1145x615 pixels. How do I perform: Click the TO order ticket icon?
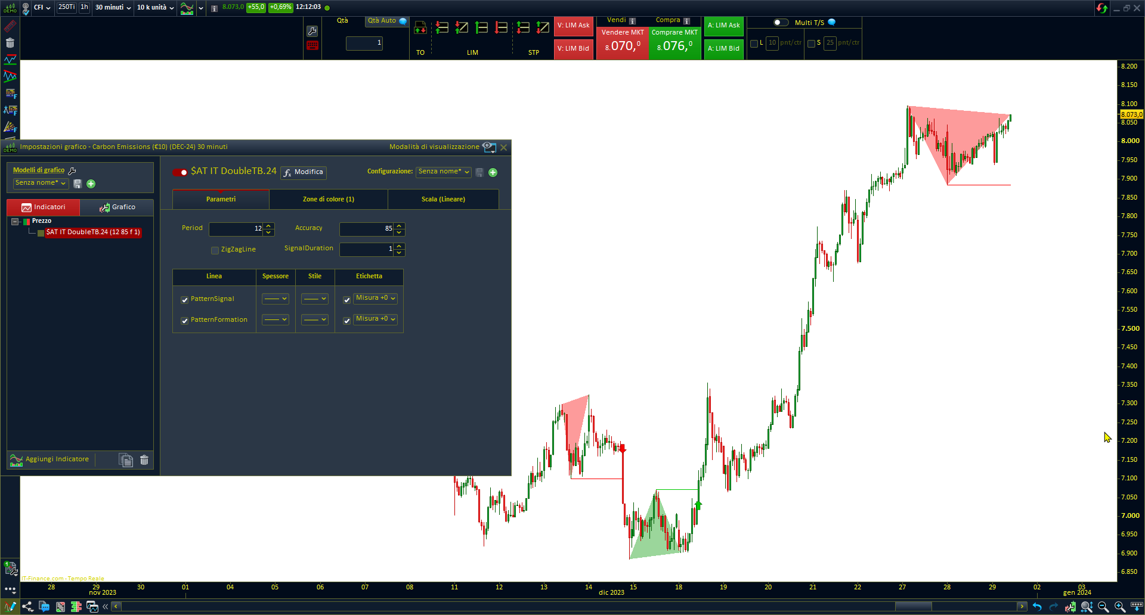point(420,28)
